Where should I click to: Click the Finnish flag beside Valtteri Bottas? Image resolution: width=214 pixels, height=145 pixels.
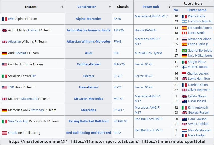point(184,67)
